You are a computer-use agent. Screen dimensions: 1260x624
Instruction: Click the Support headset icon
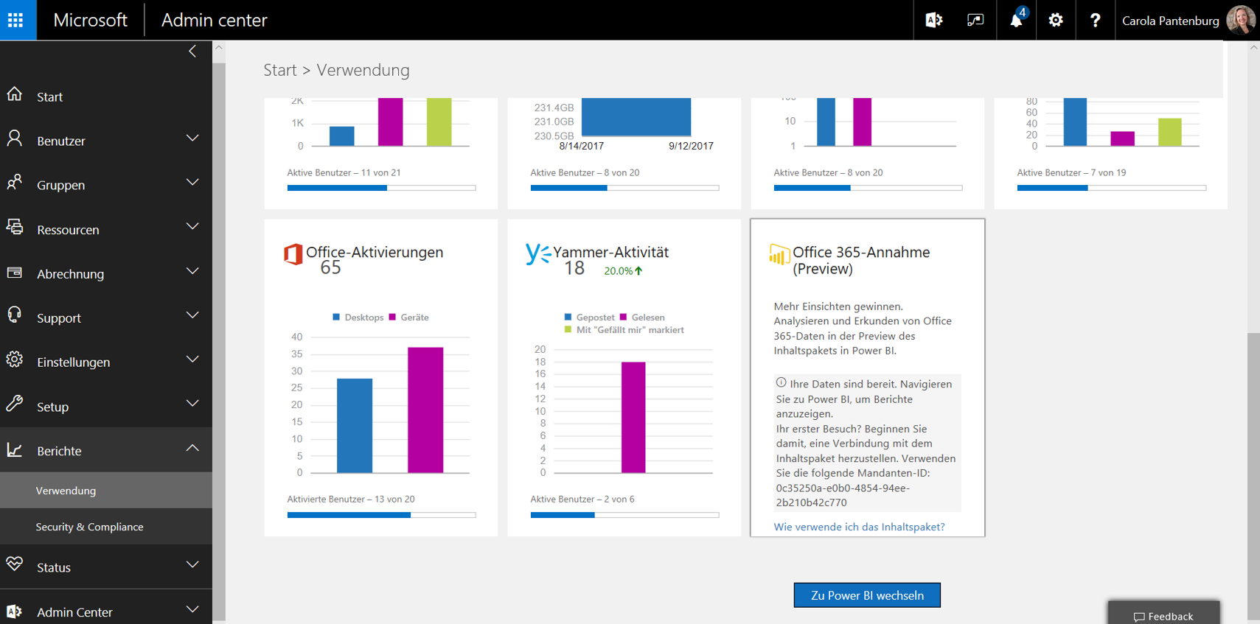click(15, 315)
